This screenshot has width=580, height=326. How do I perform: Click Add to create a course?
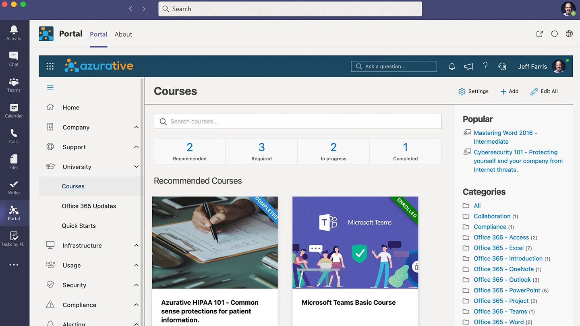click(x=509, y=91)
